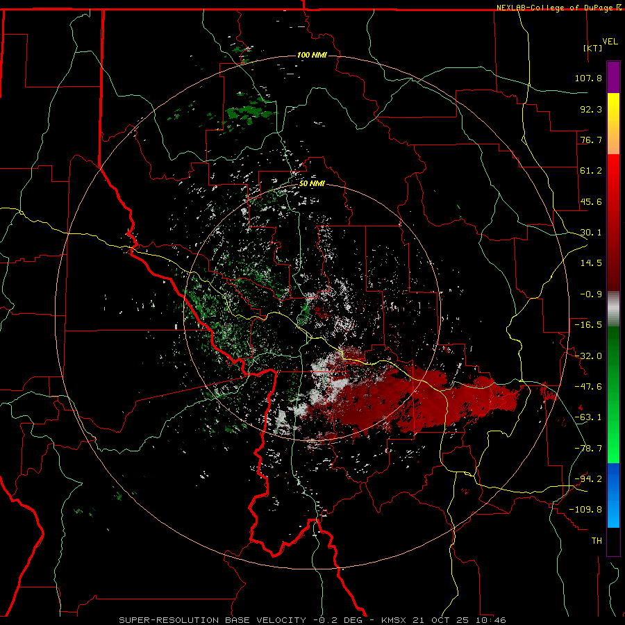Click the 100 NMI range ring label
The width and height of the screenshot is (625, 625).
click(312, 55)
